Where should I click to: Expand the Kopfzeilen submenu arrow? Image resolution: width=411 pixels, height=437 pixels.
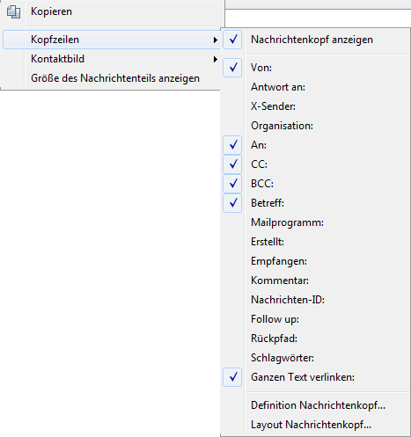pos(216,40)
